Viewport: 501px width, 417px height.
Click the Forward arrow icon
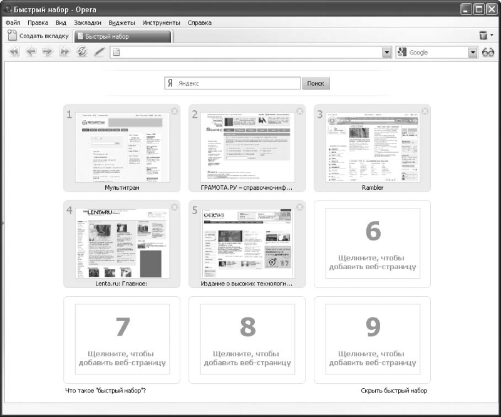click(48, 53)
